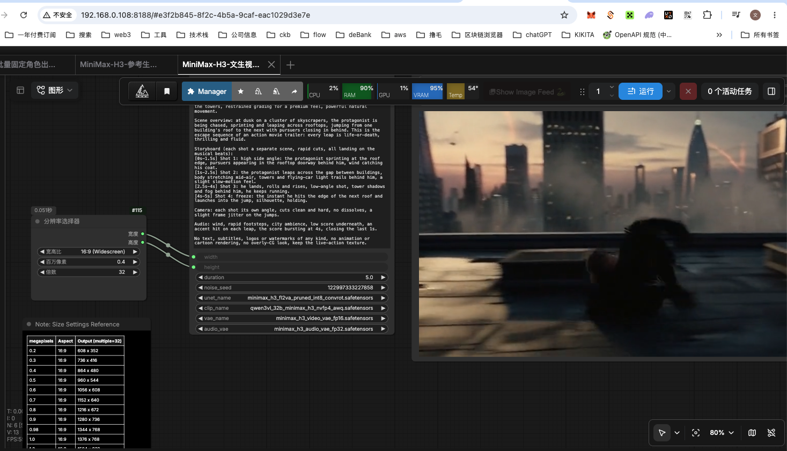The height and width of the screenshot is (451, 787).
Task: Toggle Show Image Feed
Action: [527, 92]
